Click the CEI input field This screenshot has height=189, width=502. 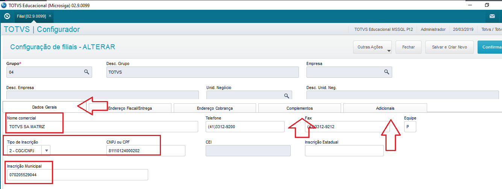point(248,151)
